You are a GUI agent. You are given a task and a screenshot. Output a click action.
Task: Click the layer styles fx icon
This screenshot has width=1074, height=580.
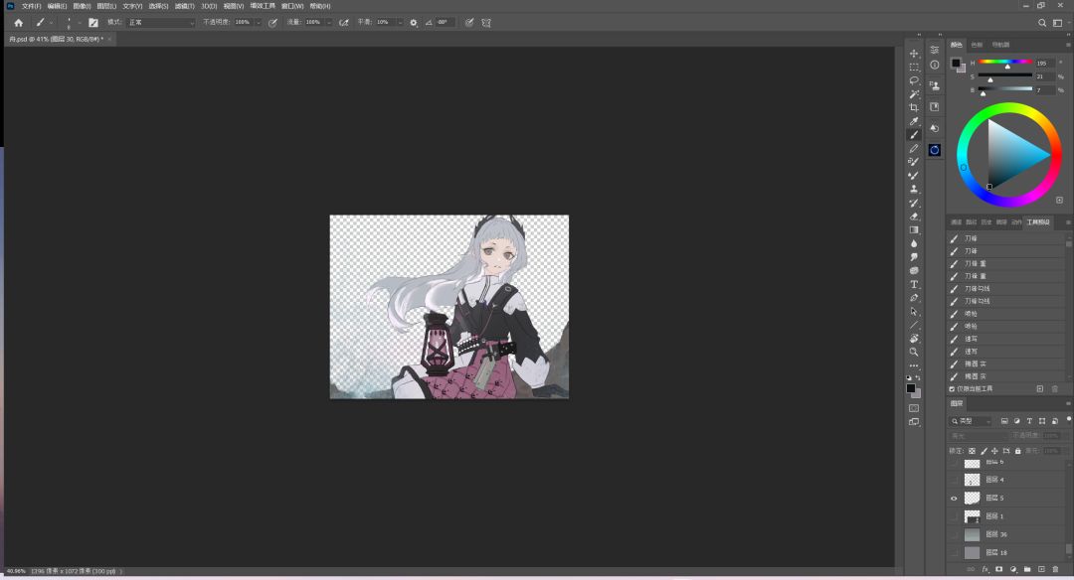985,569
